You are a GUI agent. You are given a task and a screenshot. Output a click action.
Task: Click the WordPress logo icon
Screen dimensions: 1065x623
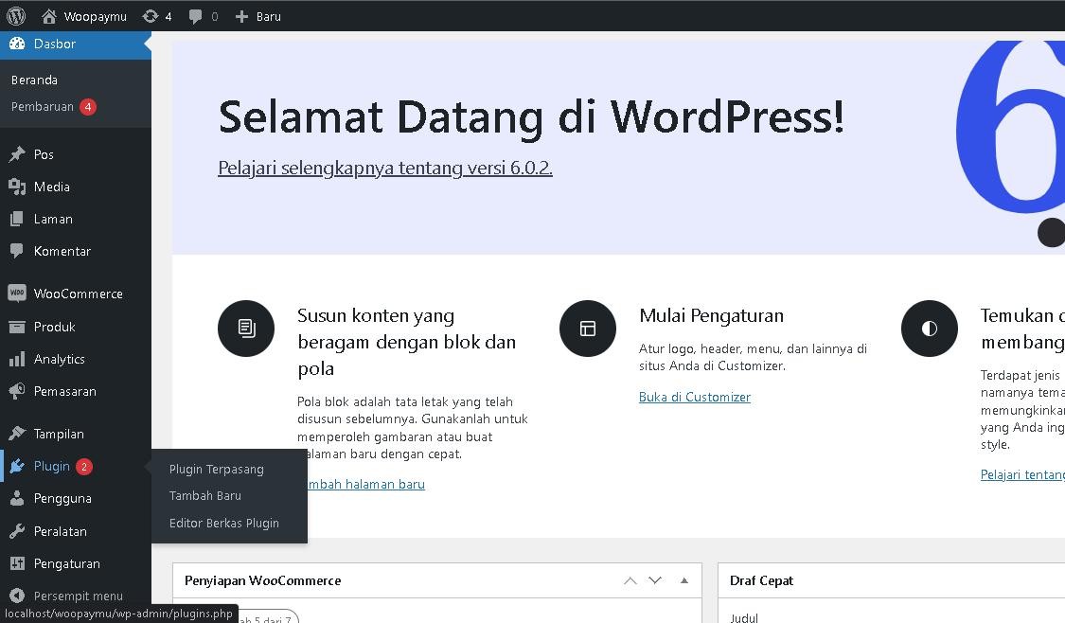16,16
